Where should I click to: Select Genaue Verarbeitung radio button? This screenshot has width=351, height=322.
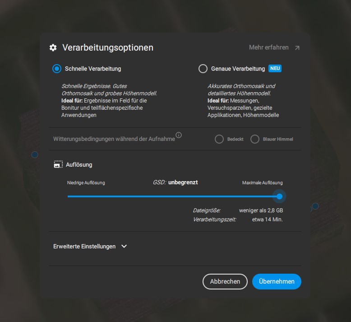tap(203, 69)
